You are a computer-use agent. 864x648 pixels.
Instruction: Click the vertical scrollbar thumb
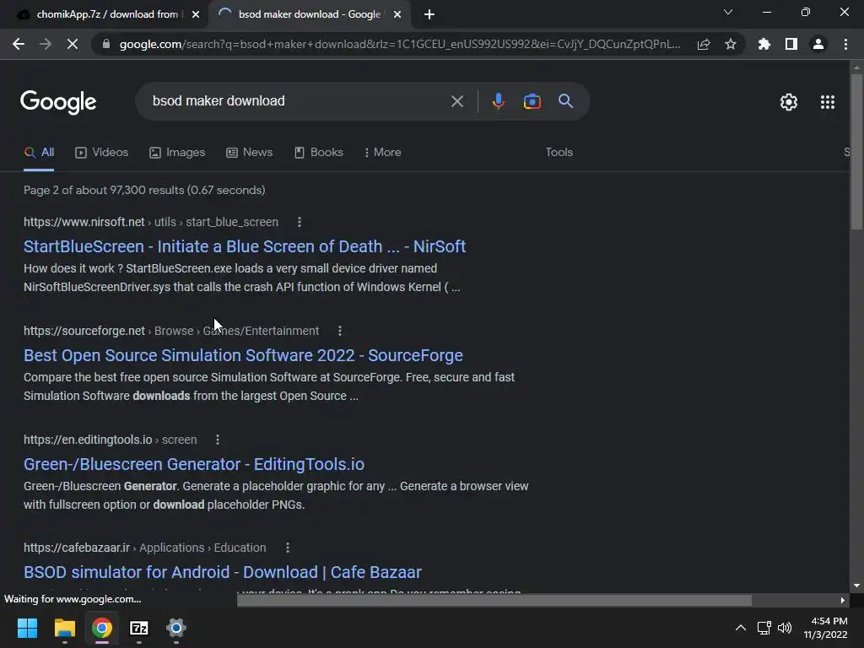[x=856, y=152]
